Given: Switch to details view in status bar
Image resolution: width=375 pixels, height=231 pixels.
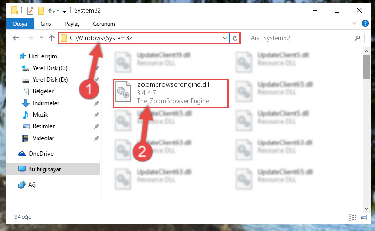Looking at the screenshot, I should [352, 217].
